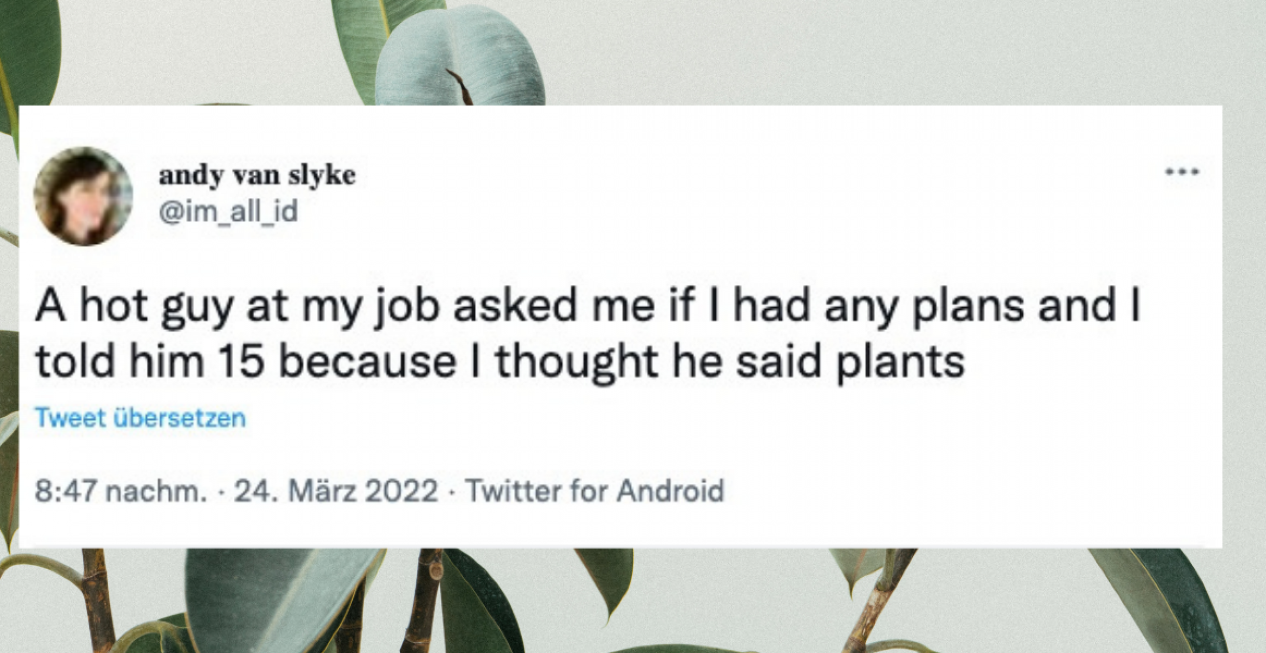Screen dimensions: 1266x653
Task: Click the word told in the tweet
Action: click(75, 361)
